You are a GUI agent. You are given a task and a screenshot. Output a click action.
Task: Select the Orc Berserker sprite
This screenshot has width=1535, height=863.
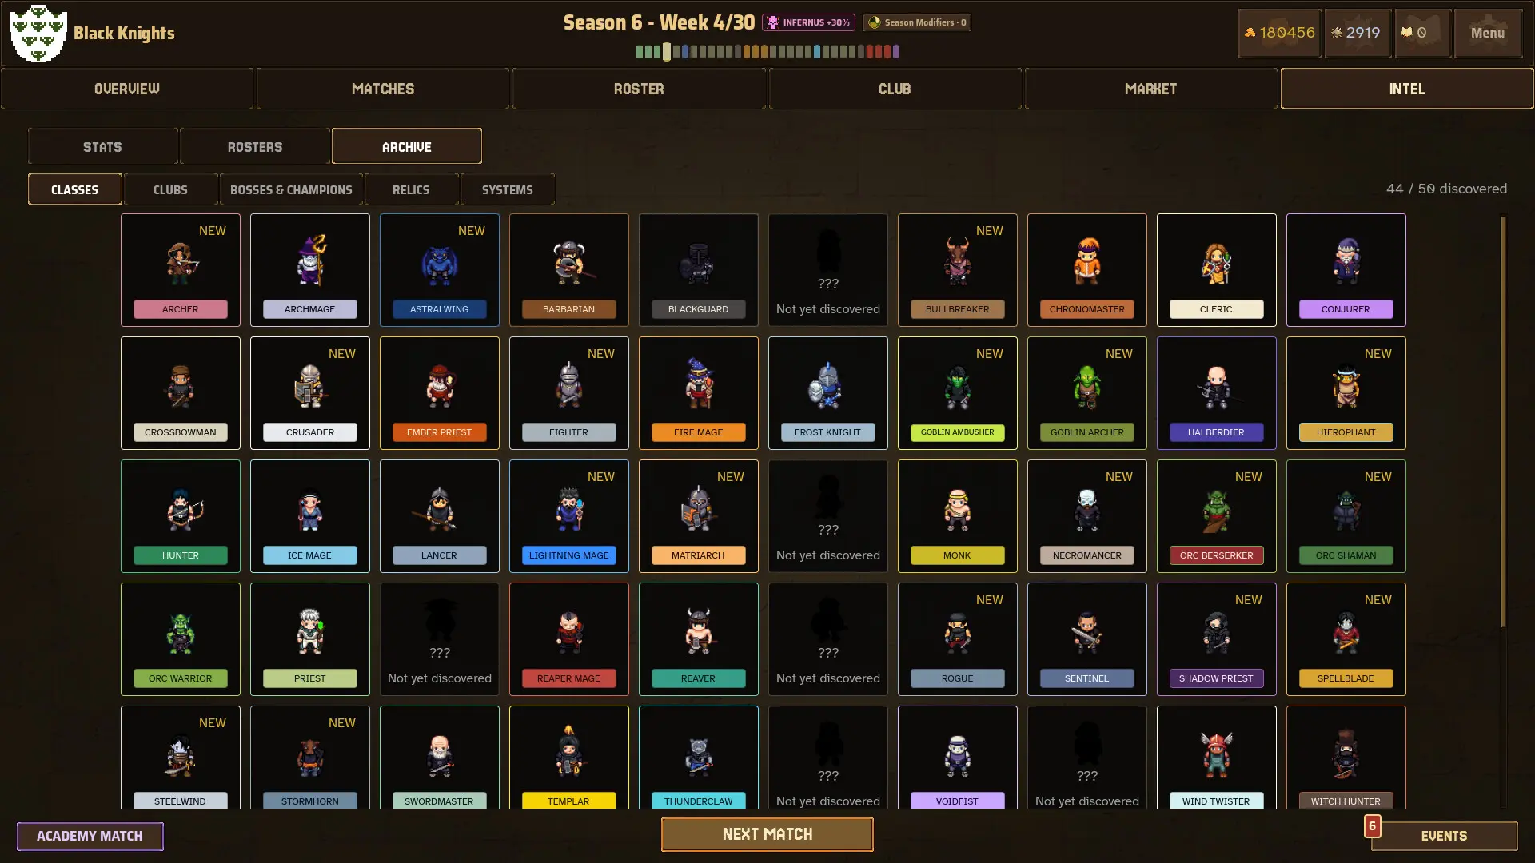tap(1217, 510)
